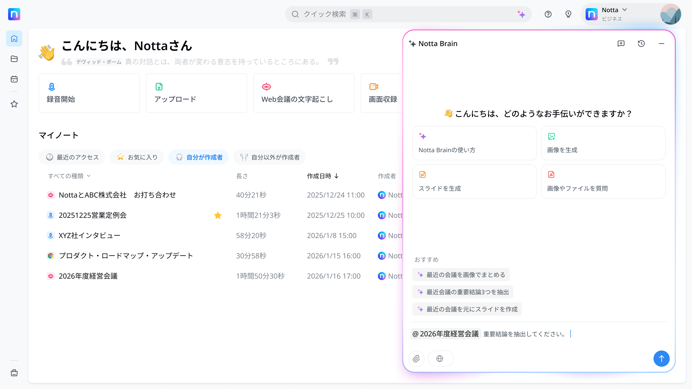The width and height of the screenshot is (692, 389).
Task: Click the favorites star sidebar icon
Action: coord(14,104)
